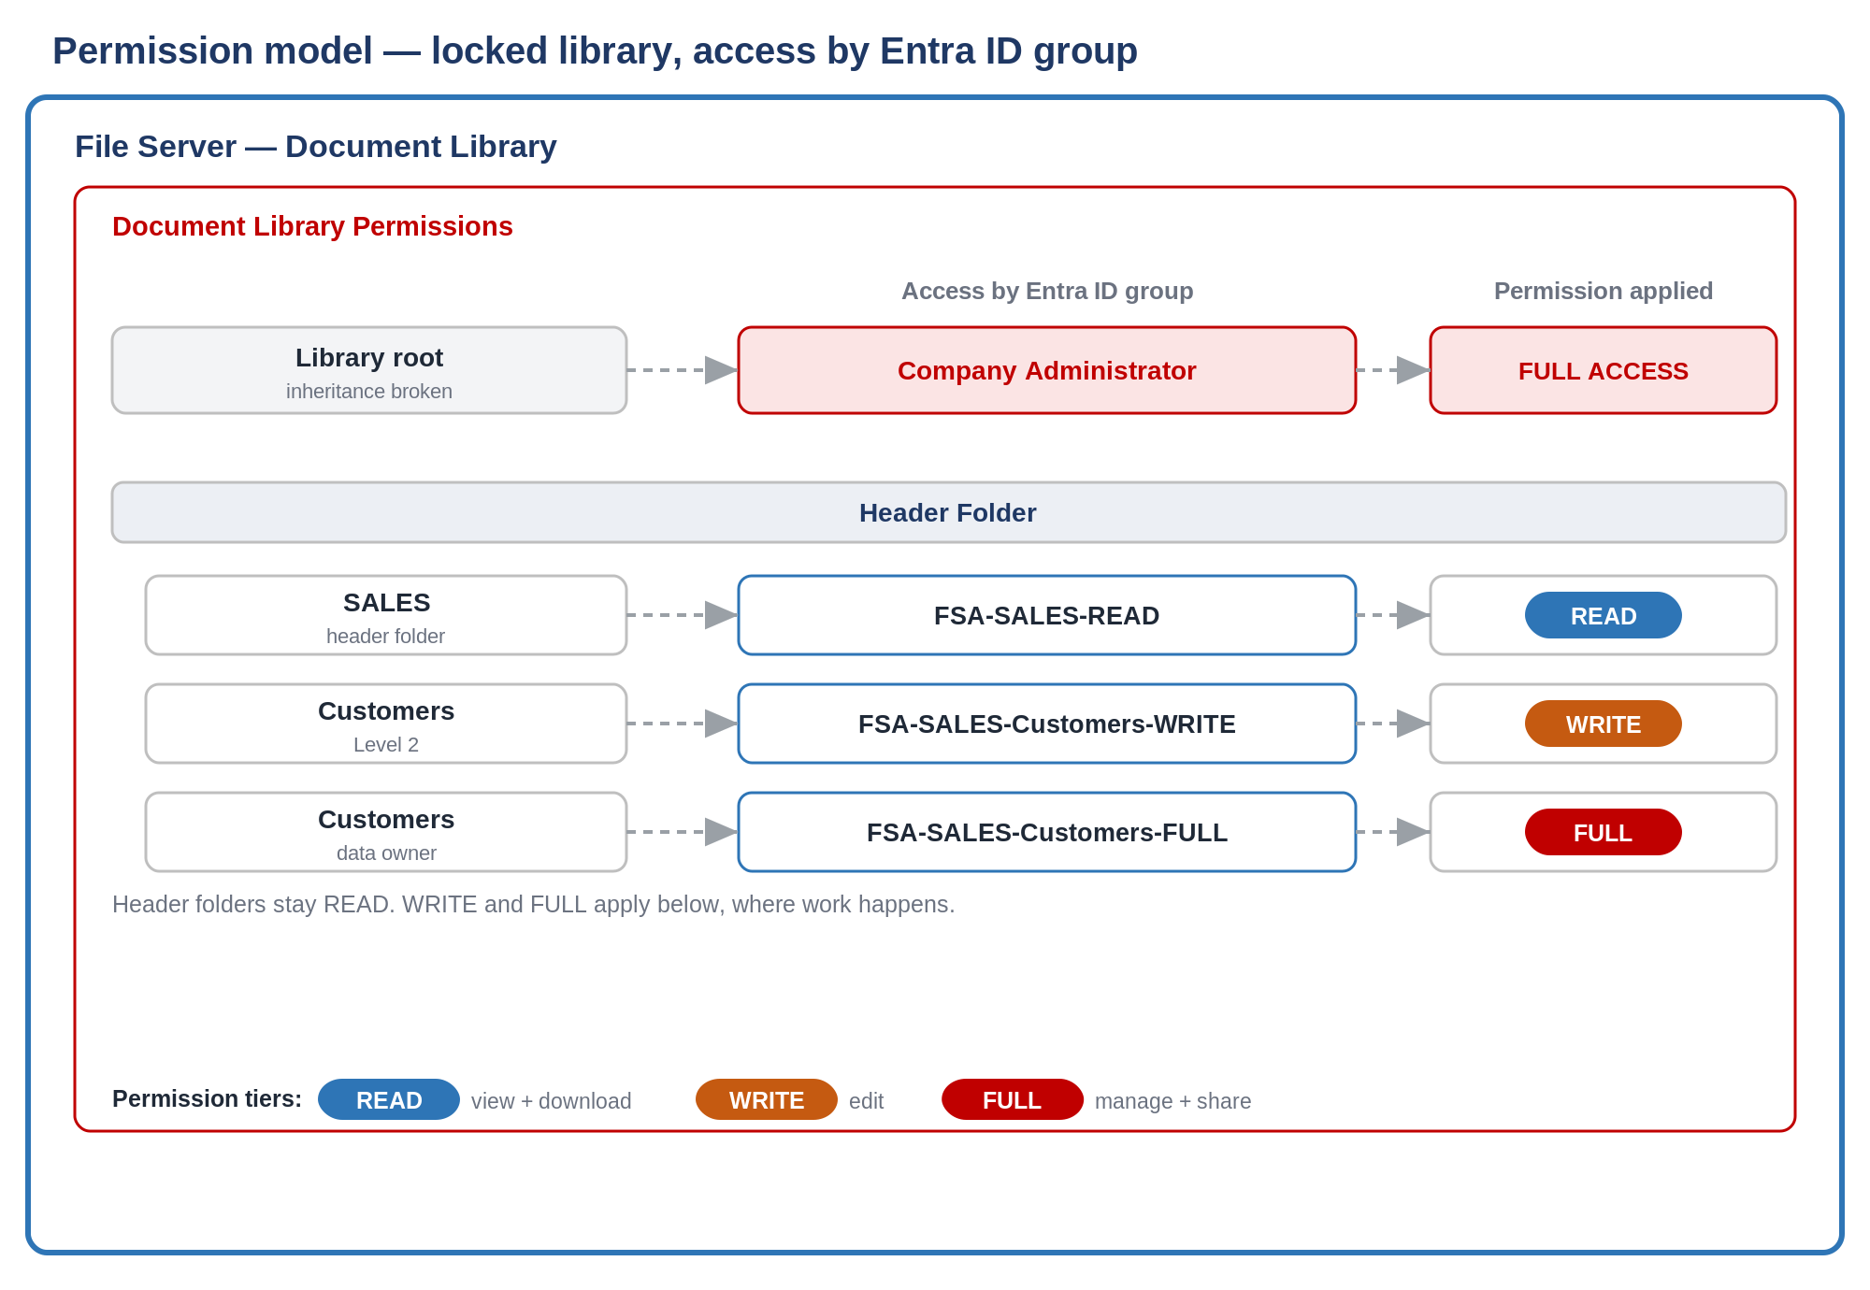Select the Company Administrator group box

pyautogui.click(x=1047, y=370)
